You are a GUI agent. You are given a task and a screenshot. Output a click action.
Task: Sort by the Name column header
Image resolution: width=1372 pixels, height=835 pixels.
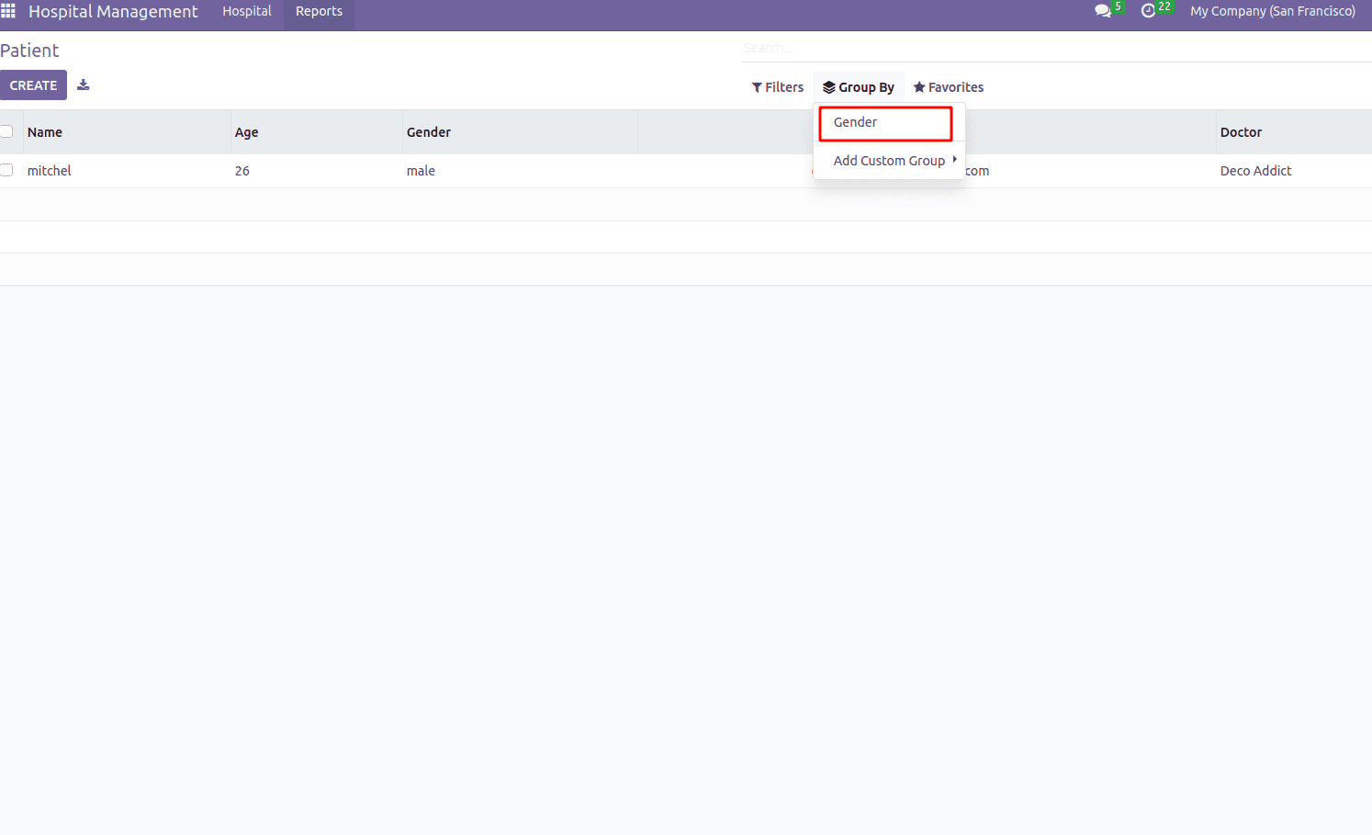pyautogui.click(x=128, y=132)
